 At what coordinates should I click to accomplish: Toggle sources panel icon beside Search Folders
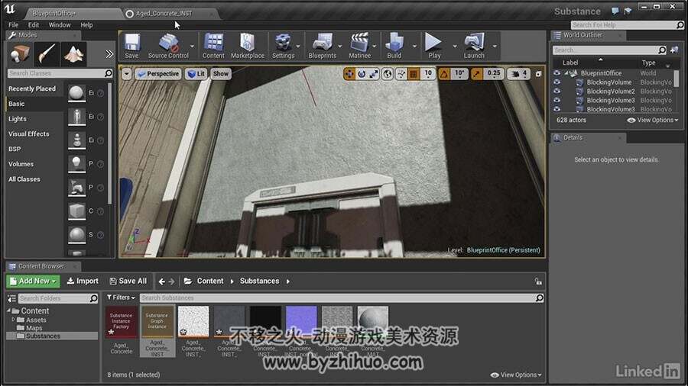point(11,298)
